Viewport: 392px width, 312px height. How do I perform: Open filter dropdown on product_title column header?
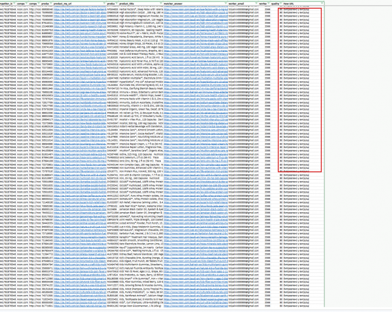coord(161,4)
